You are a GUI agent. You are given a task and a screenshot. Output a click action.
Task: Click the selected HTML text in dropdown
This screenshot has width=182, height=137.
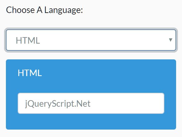pos(28,40)
